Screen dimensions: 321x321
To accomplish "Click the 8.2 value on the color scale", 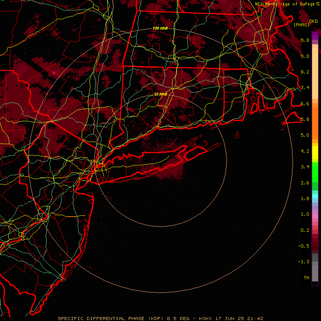I will point(305,72).
